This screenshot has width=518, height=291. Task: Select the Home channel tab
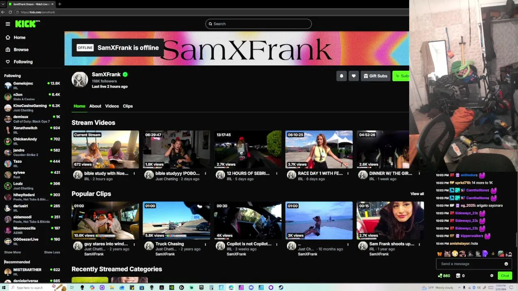[x=79, y=106]
